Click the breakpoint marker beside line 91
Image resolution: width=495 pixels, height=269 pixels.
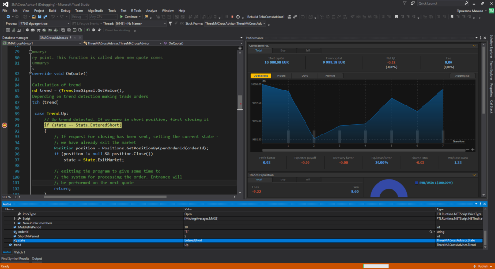point(5,125)
